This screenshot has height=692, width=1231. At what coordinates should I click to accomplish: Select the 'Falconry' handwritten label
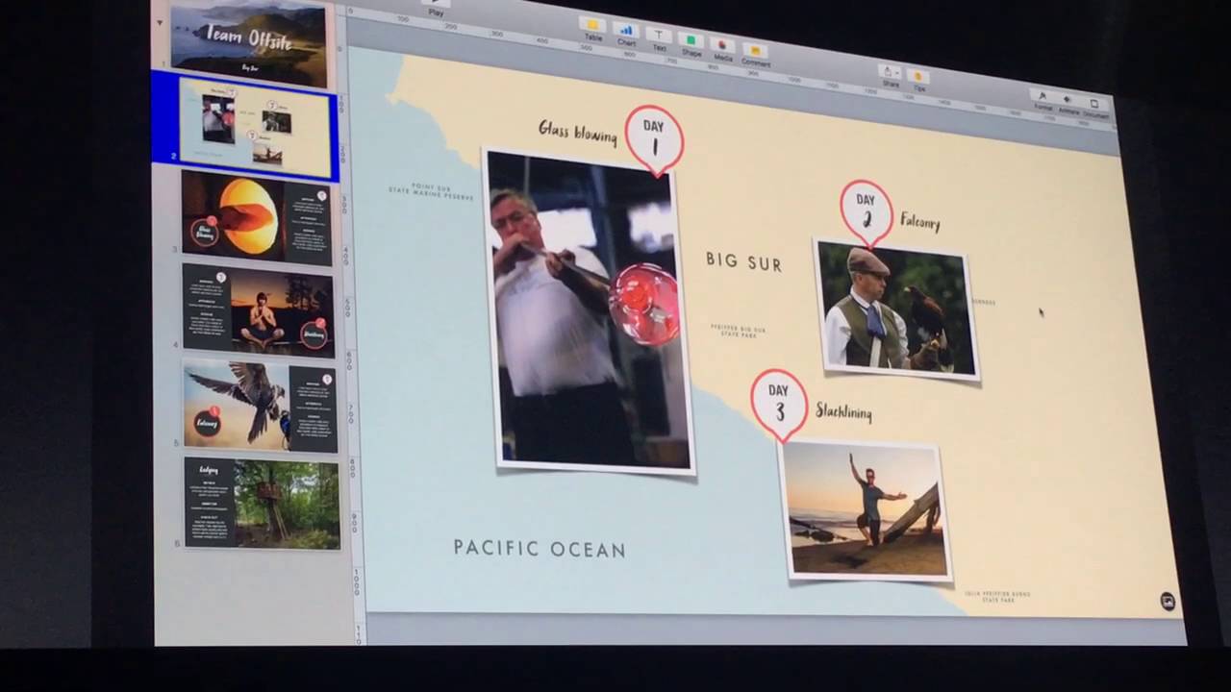(920, 221)
